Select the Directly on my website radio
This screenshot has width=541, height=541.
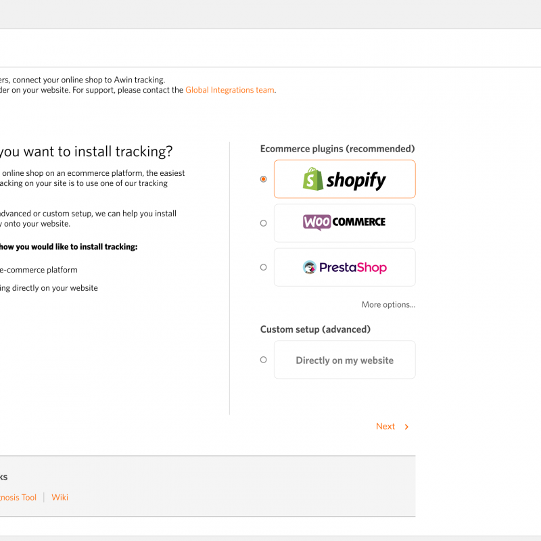click(264, 360)
